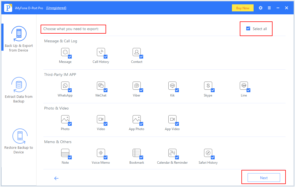Minimize the D-Port Pro window
This screenshot has width=295, height=187.
coord(278,8)
